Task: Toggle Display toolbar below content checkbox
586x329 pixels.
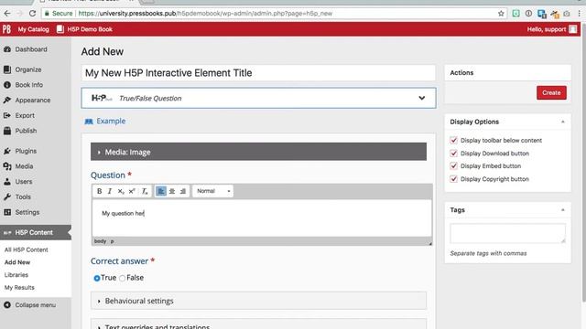Action: click(x=454, y=140)
